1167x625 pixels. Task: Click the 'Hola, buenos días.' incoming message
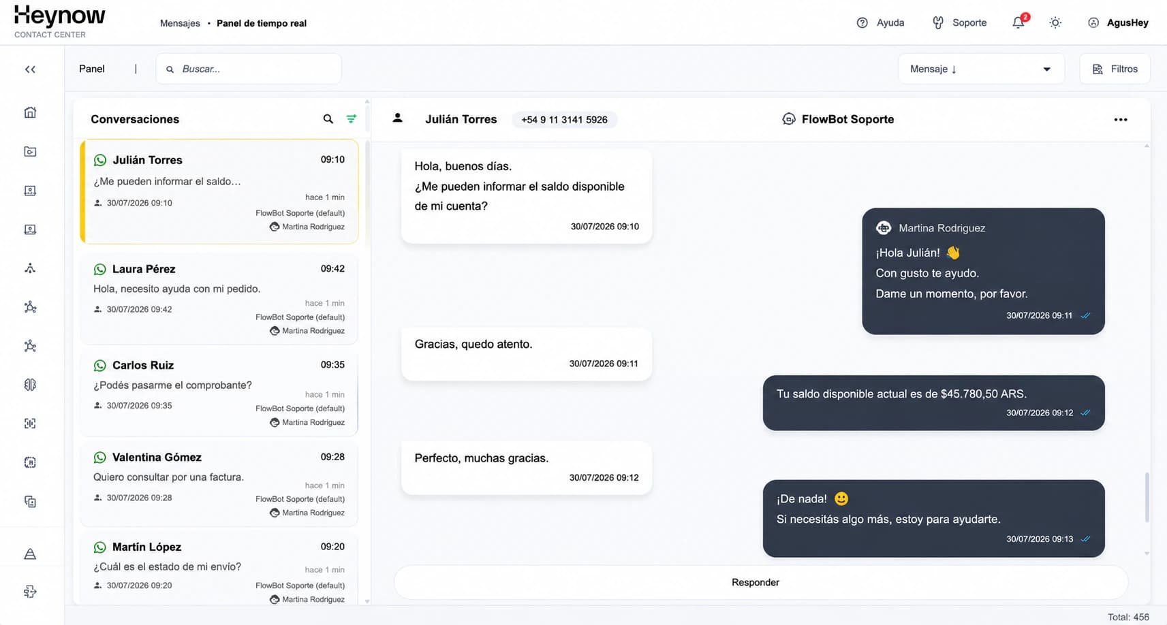(x=527, y=196)
